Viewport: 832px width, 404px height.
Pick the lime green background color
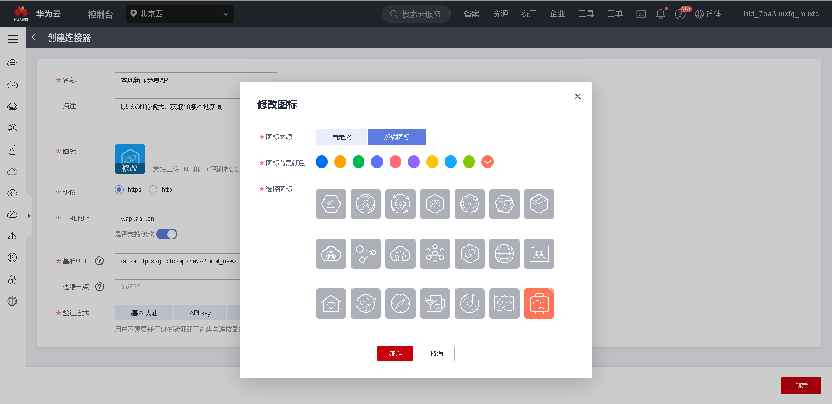[x=469, y=162]
